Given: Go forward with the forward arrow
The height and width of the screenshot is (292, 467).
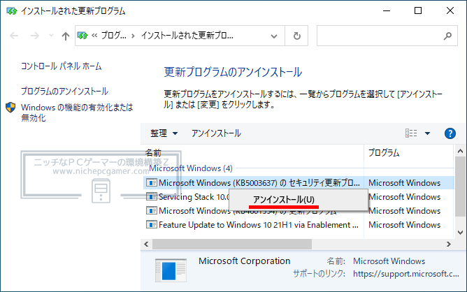Looking at the screenshot, I should click(x=35, y=36).
